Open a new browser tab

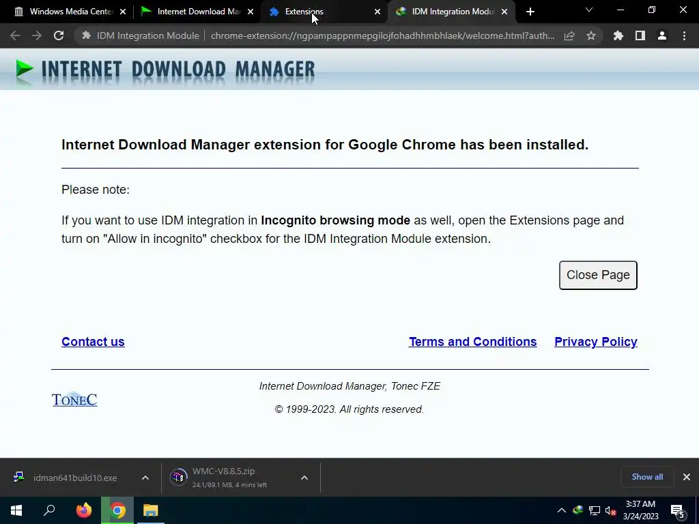(x=530, y=12)
